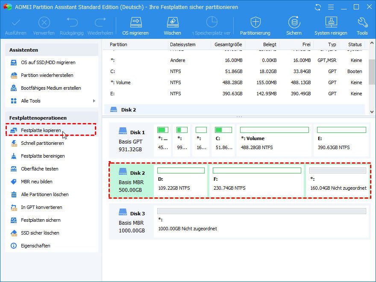Screen dimensions: 376x282
Task: Select the E: row in the partition list
Action: coord(236,94)
